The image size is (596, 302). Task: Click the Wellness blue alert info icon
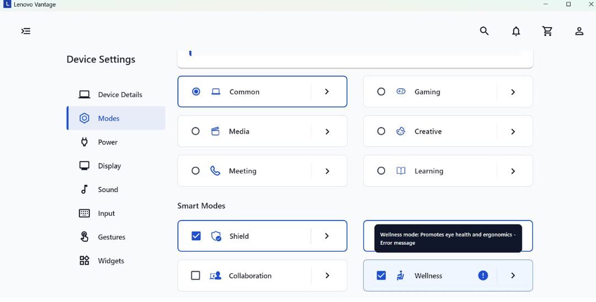[x=483, y=275]
